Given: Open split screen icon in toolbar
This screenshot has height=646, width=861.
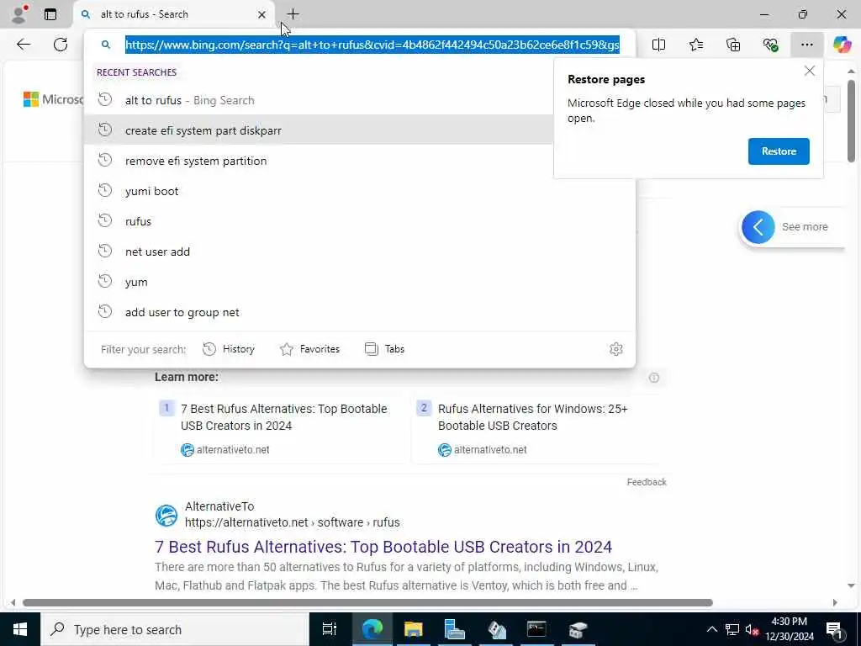Looking at the screenshot, I should tap(658, 45).
